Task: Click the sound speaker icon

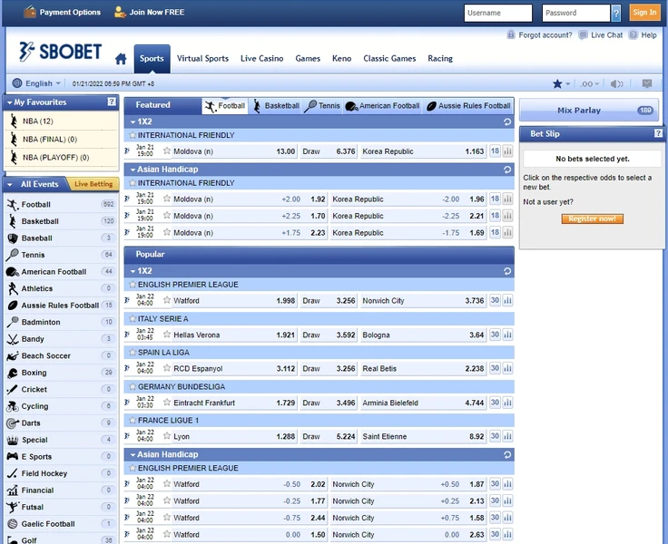Action: tap(617, 83)
